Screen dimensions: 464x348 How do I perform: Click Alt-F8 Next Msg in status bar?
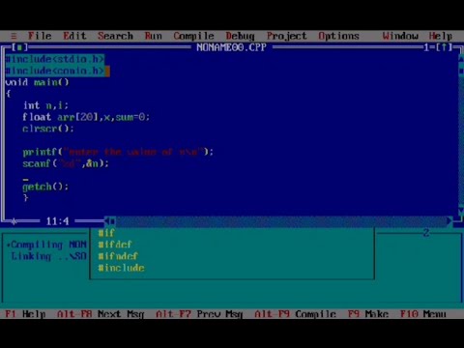pos(101,314)
